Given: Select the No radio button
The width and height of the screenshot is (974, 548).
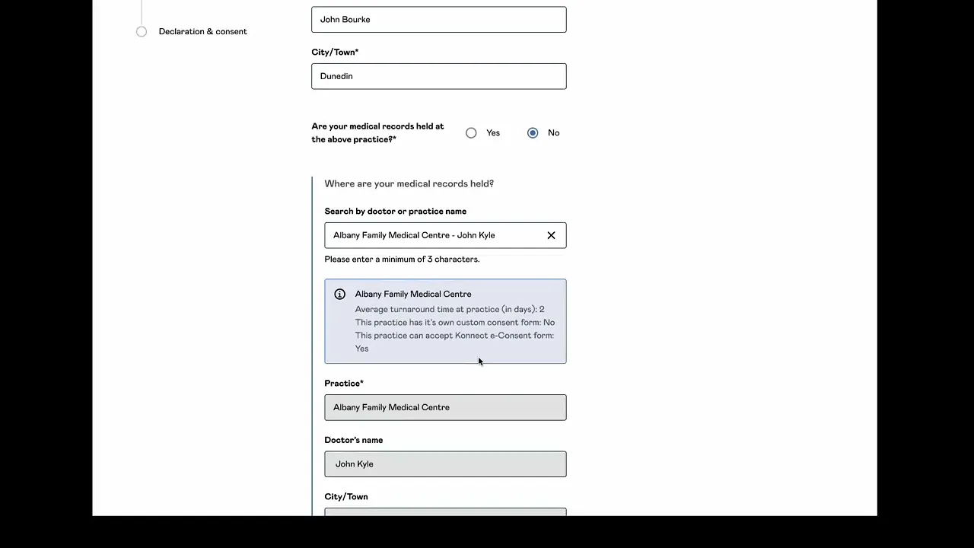Looking at the screenshot, I should [533, 133].
